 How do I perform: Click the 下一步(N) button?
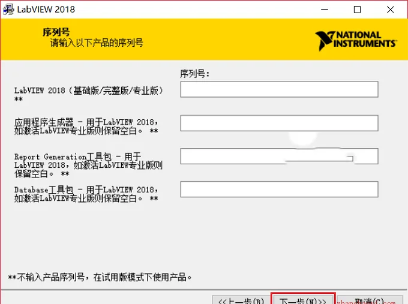[x=302, y=299]
